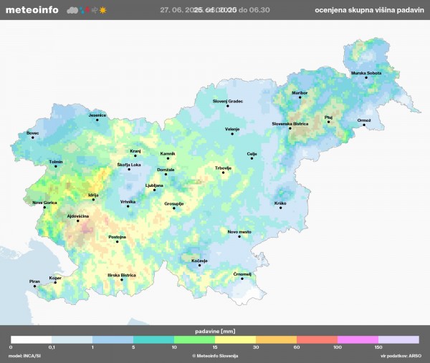Click the Tolmin city label
This screenshot has width=430, height=363.
56,162
